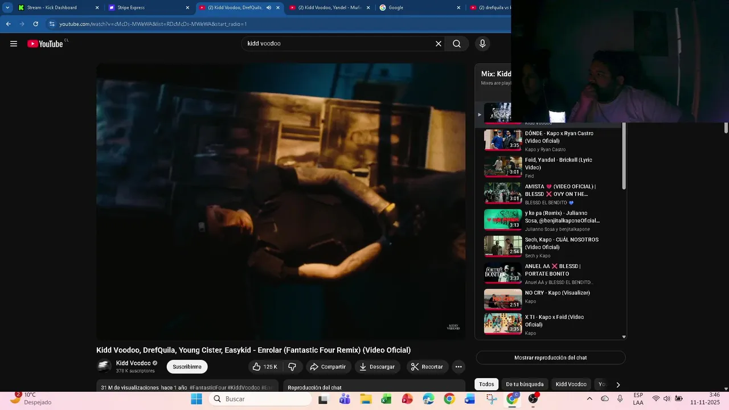Close the Google tab
This screenshot has width=729, height=410.
pyautogui.click(x=458, y=7)
